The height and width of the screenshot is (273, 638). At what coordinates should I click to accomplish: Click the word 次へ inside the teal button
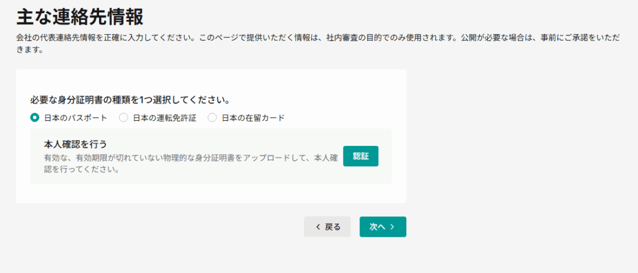378,227
